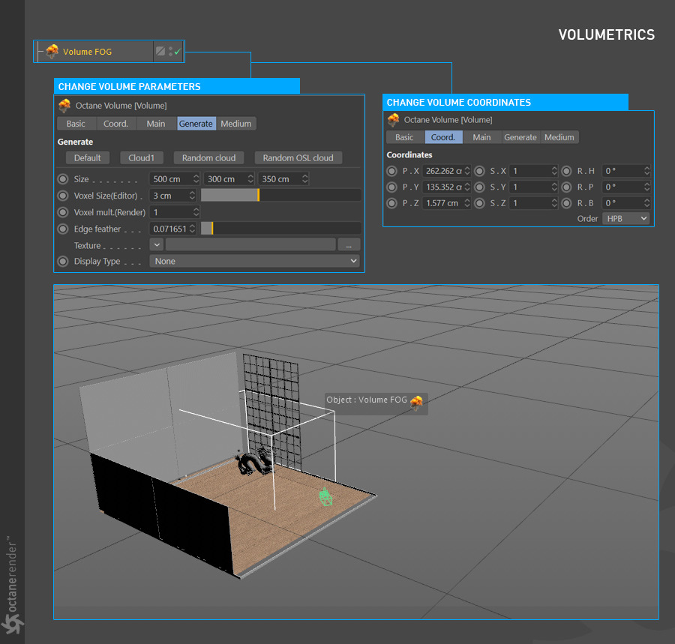The width and height of the screenshot is (675, 644).
Task: Click Octane Volume icon in parameters panel header
Action: pyautogui.click(x=64, y=106)
